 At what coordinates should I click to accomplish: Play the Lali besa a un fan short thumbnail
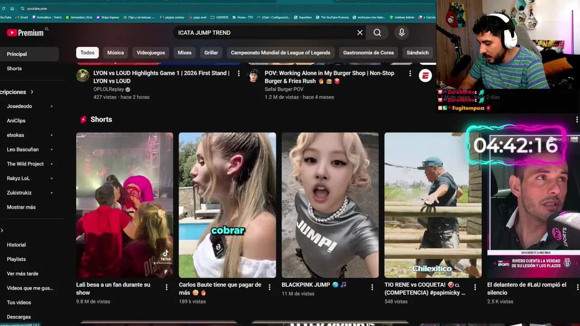pyautogui.click(x=125, y=205)
